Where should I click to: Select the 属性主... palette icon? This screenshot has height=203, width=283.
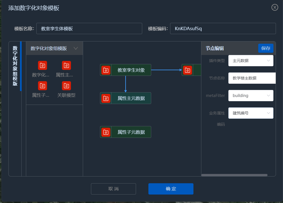[x=66, y=65]
